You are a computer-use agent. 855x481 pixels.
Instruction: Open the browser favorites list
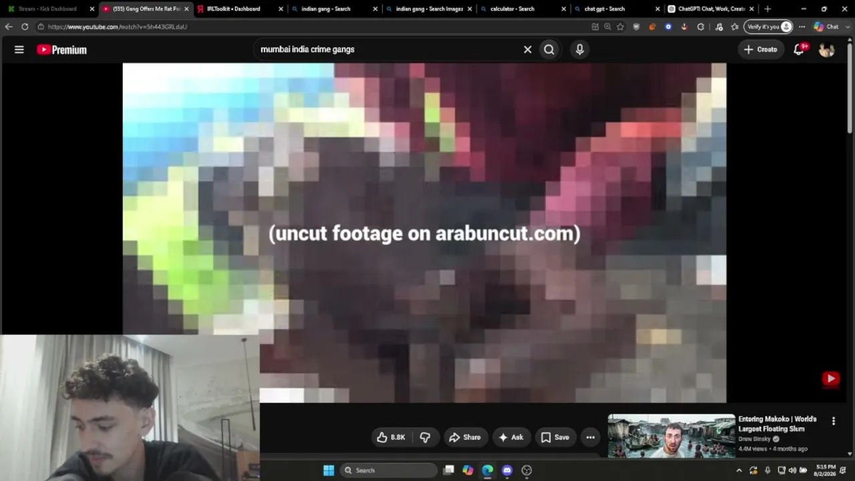[x=735, y=27]
